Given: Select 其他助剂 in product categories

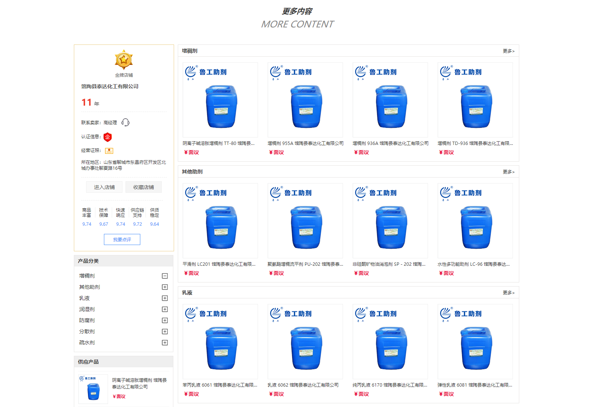Looking at the screenshot, I should click(x=89, y=287).
